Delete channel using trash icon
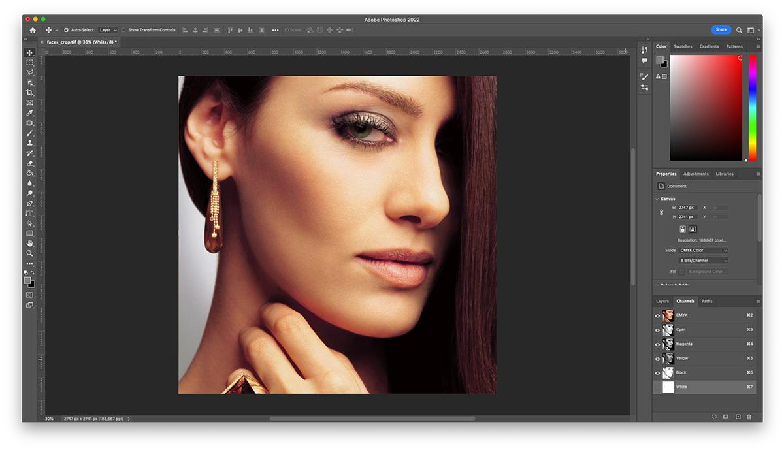The height and width of the screenshot is (450, 784). 749,417
